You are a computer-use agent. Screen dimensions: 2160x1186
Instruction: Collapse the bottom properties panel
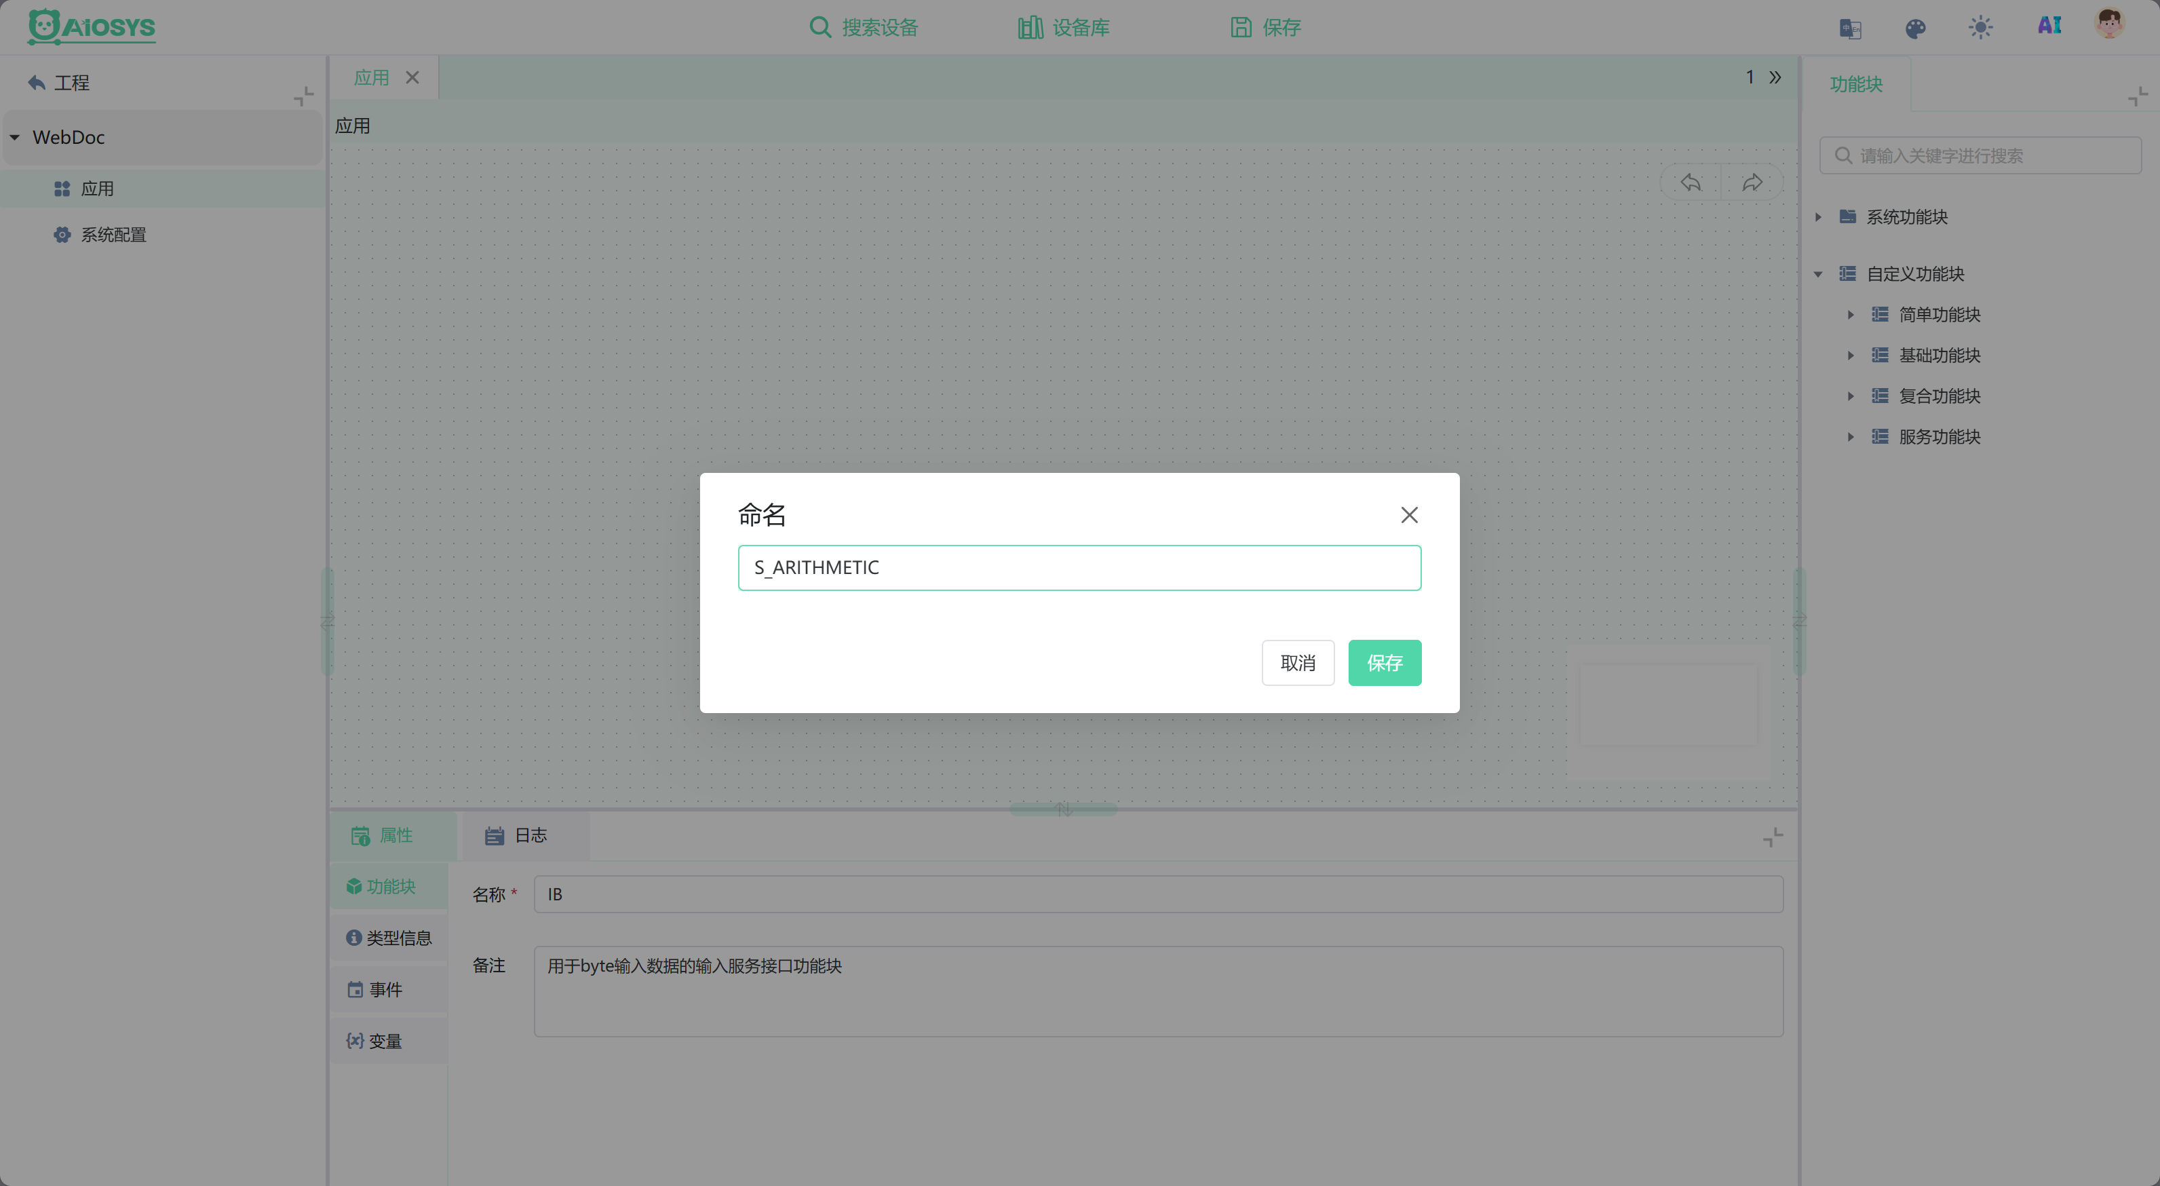[x=1773, y=837]
